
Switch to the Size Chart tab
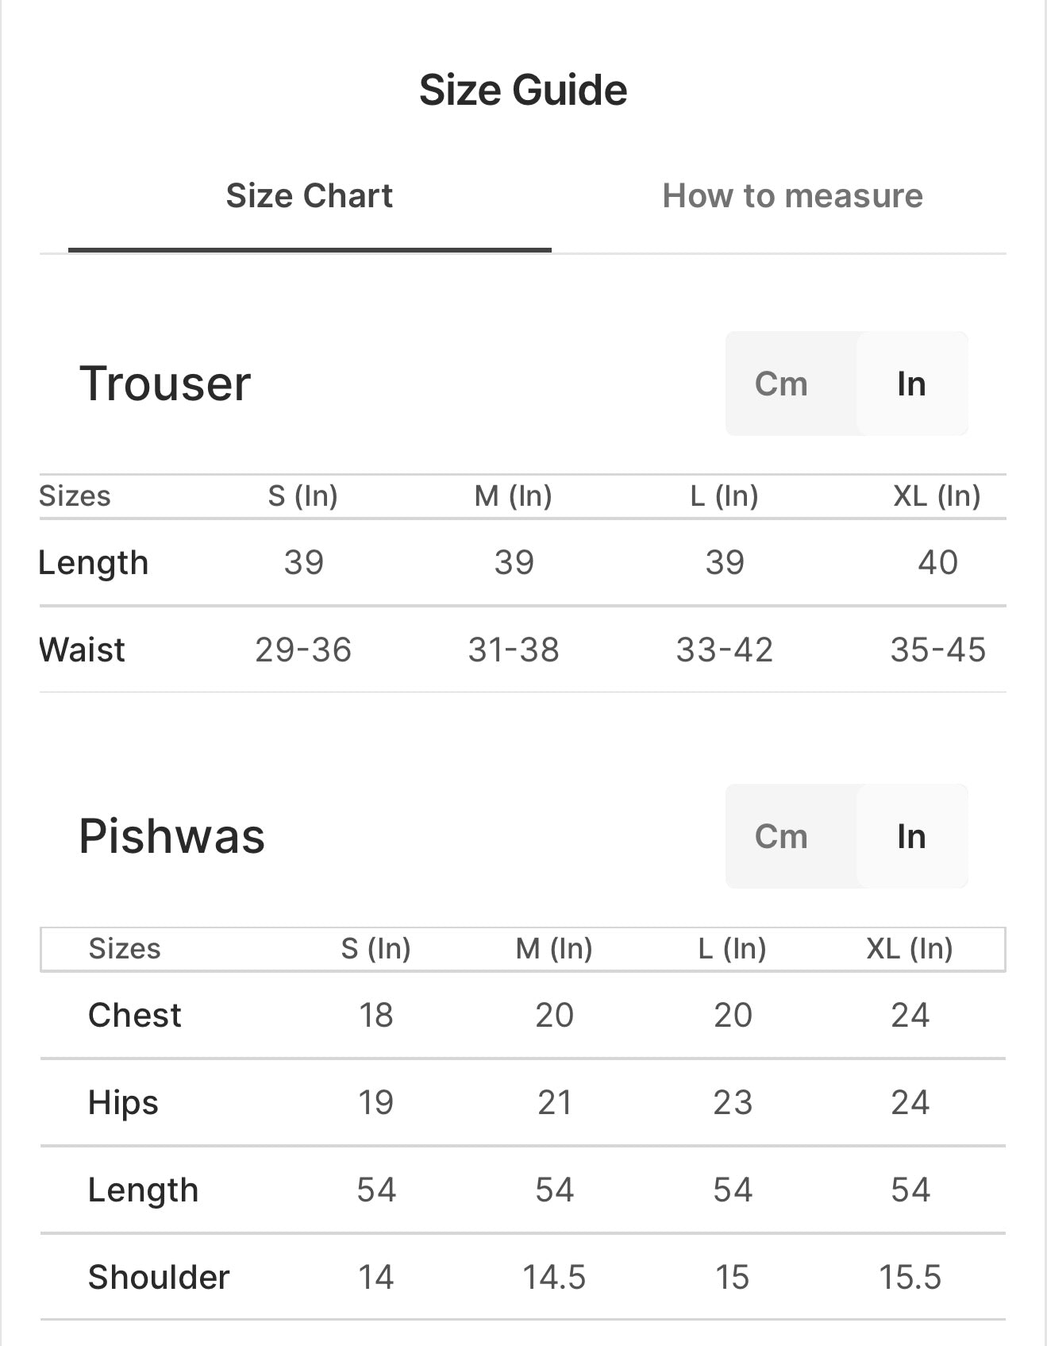(309, 196)
